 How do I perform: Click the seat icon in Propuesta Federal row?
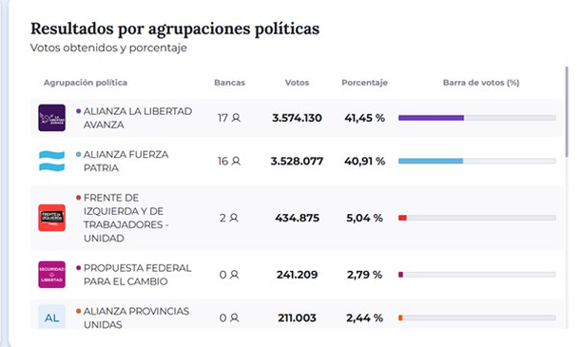pos(234,275)
